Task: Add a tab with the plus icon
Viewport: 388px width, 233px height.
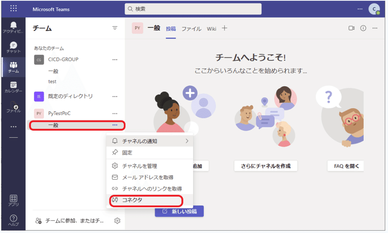Action: (225, 28)
